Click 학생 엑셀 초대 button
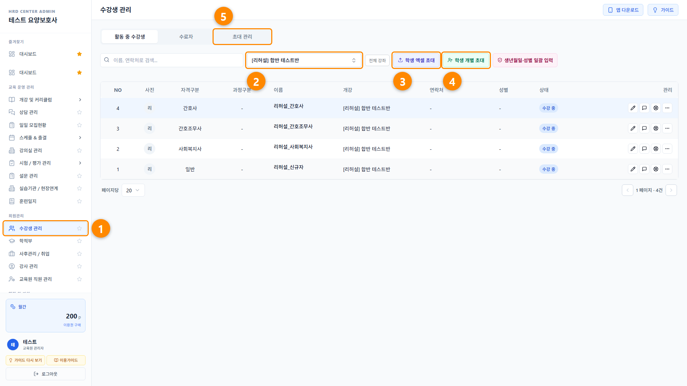This screenshot has height=386, width=687. [416, 60]
